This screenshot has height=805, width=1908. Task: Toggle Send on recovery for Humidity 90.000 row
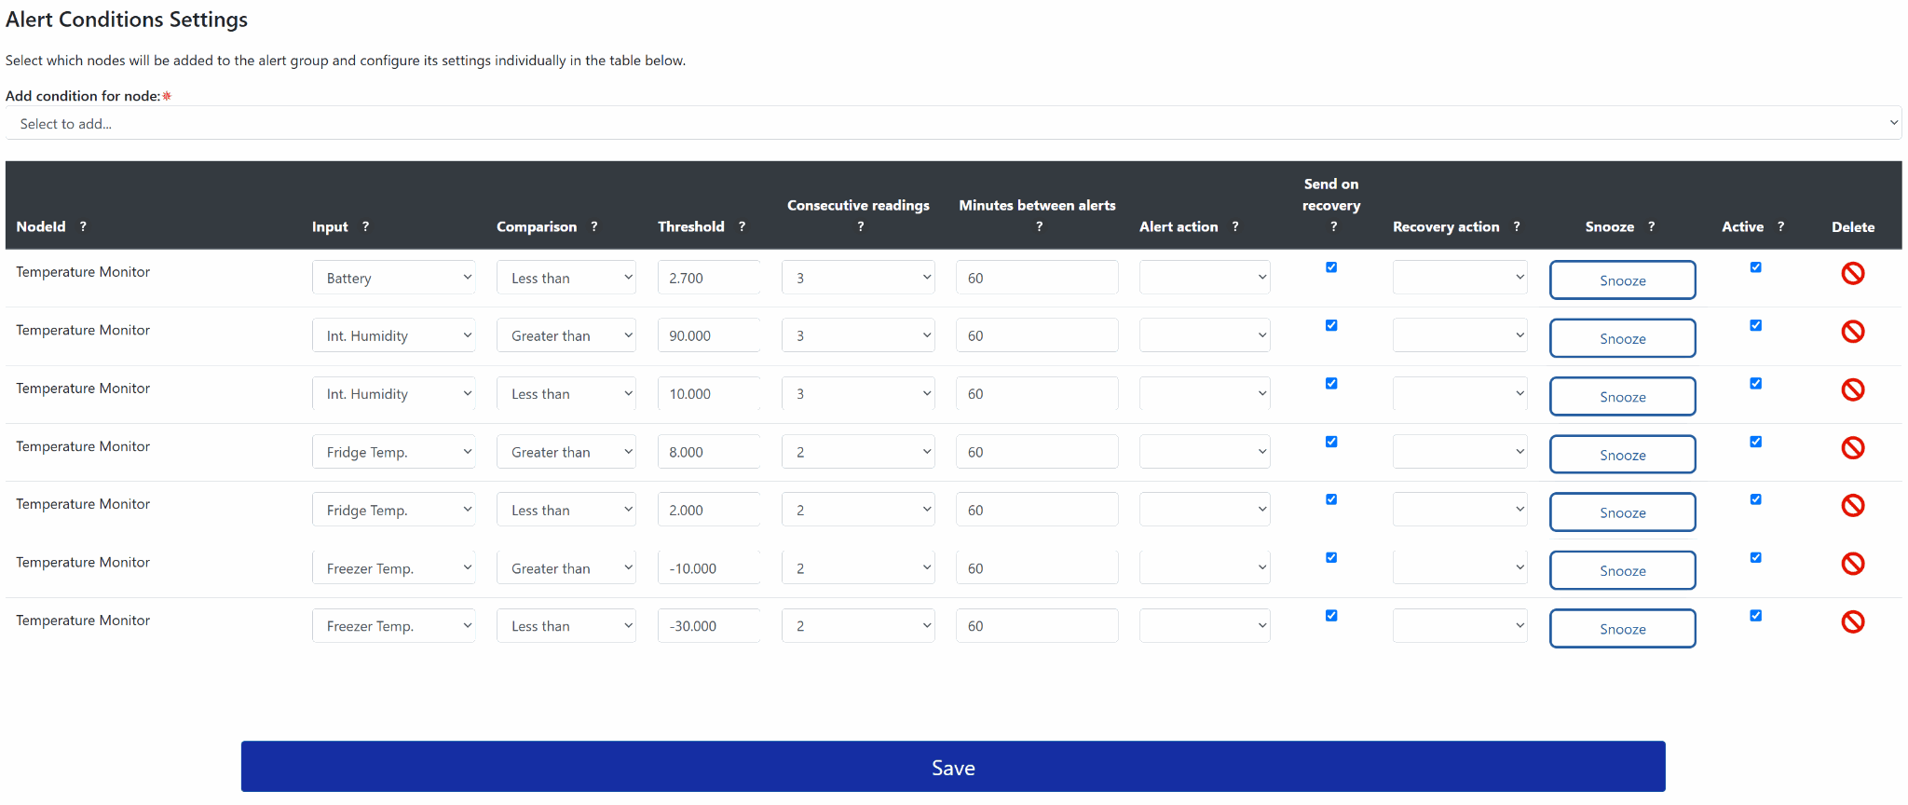coord(1331,325)
